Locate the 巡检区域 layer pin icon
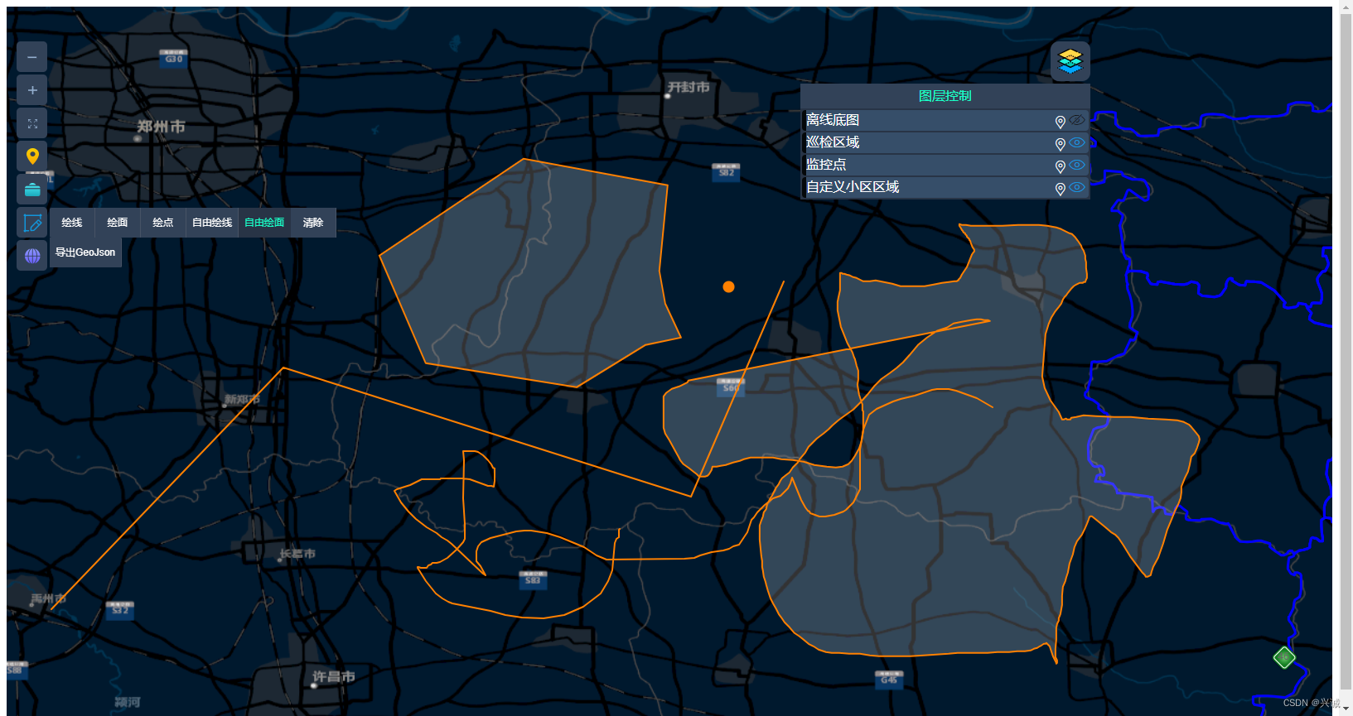Image resolution: width=1353 pixels, height=716 pixels. point(1060,144)
